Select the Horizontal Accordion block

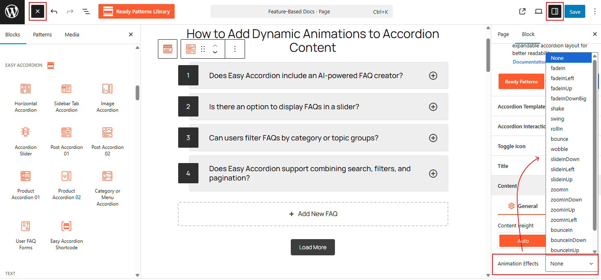point(26,97)
